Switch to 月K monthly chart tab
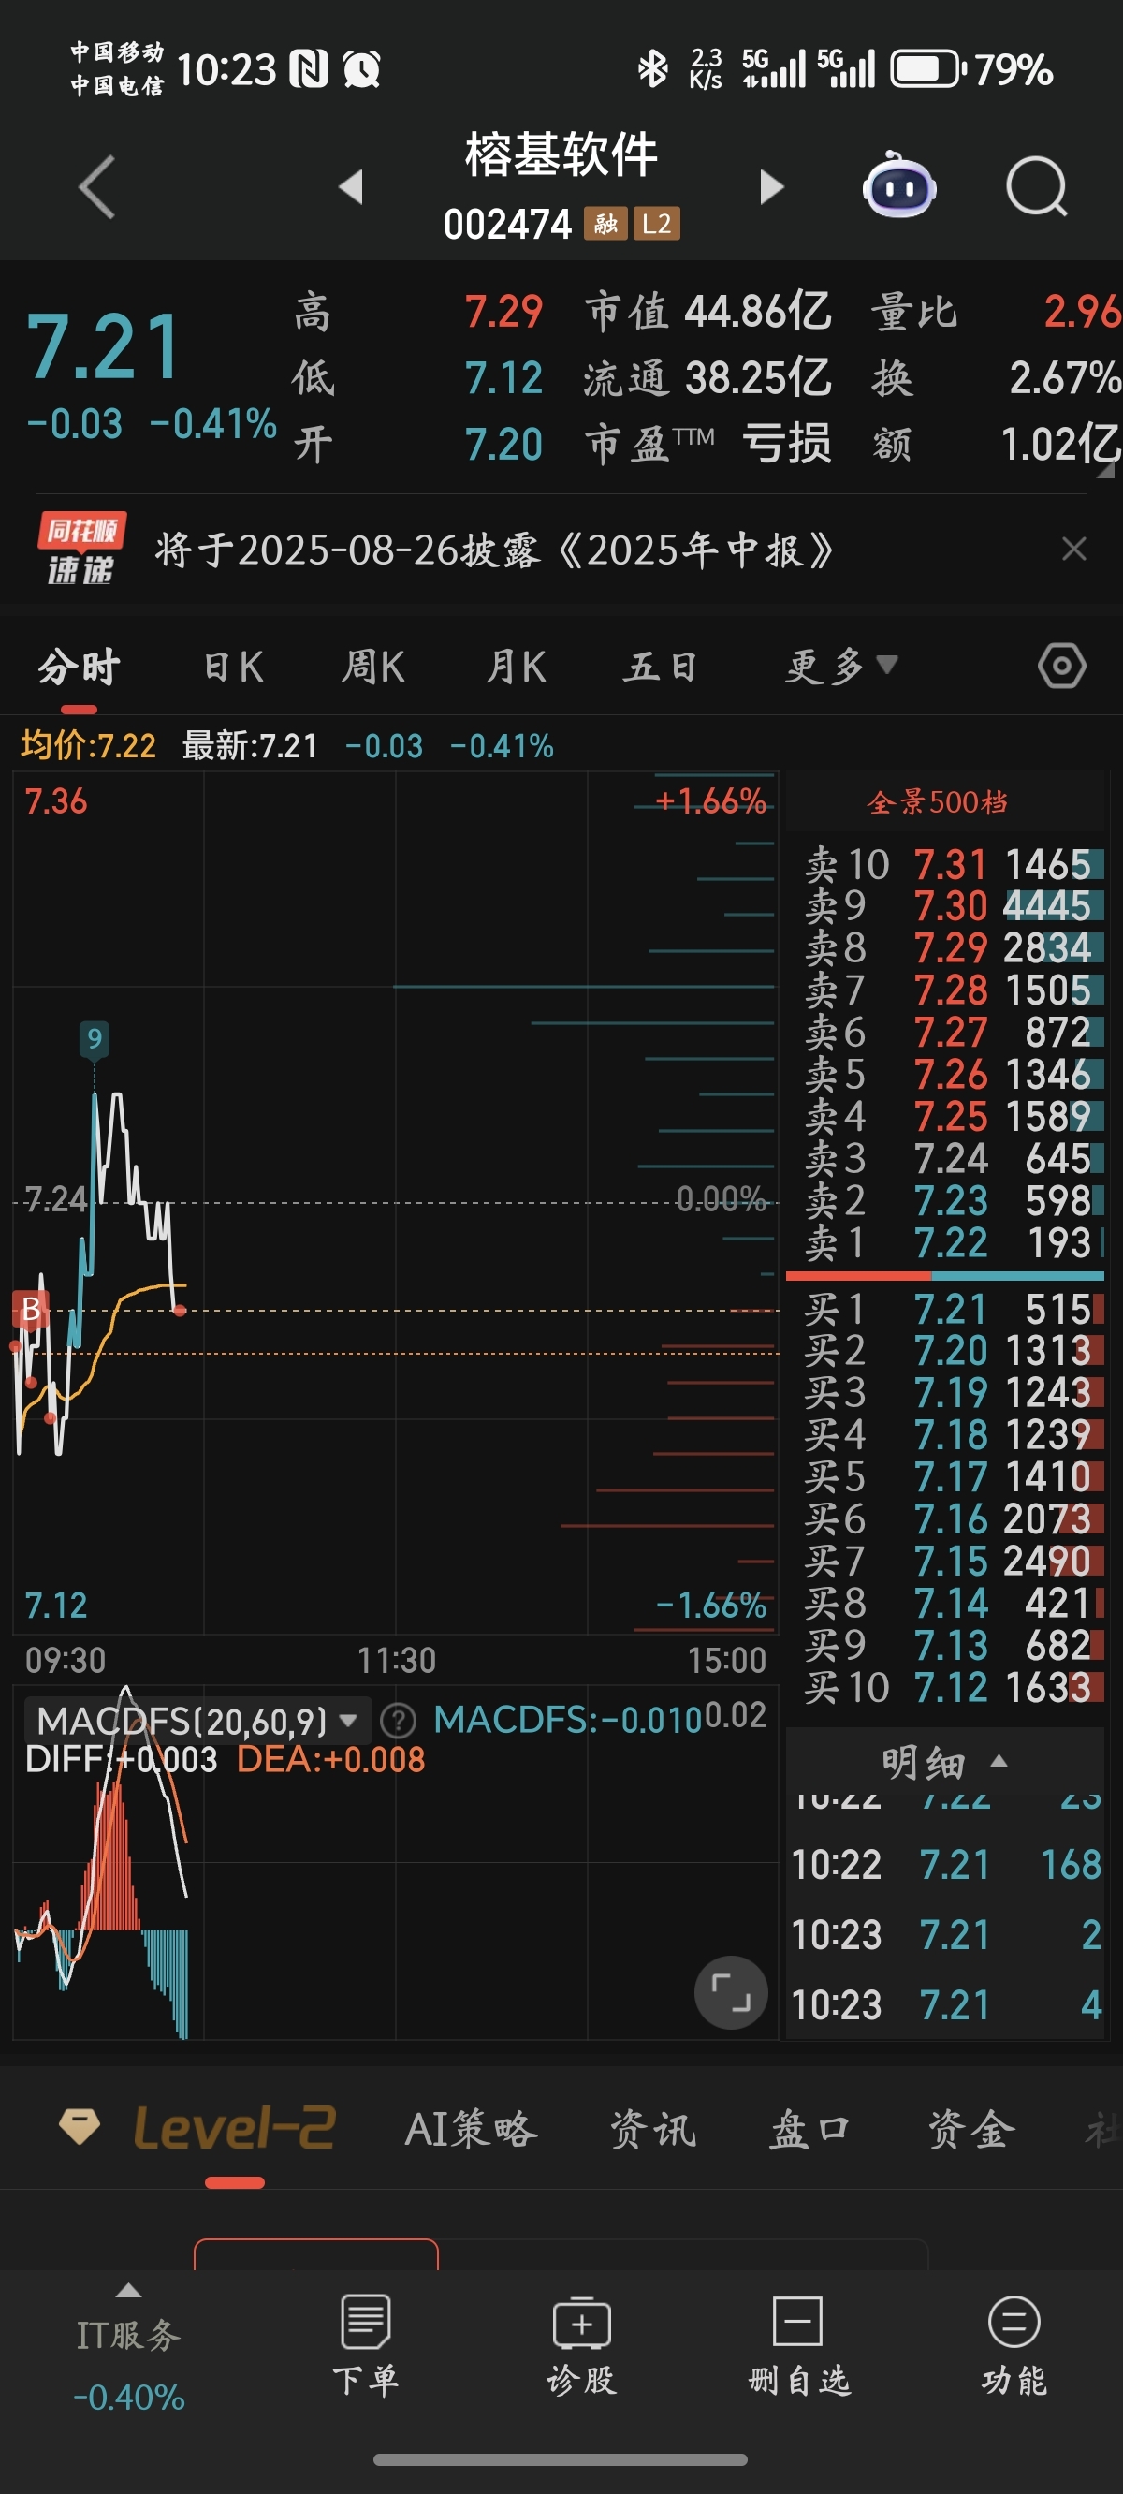This screenshot has height=2494, width=1123. tap(516, 668)
